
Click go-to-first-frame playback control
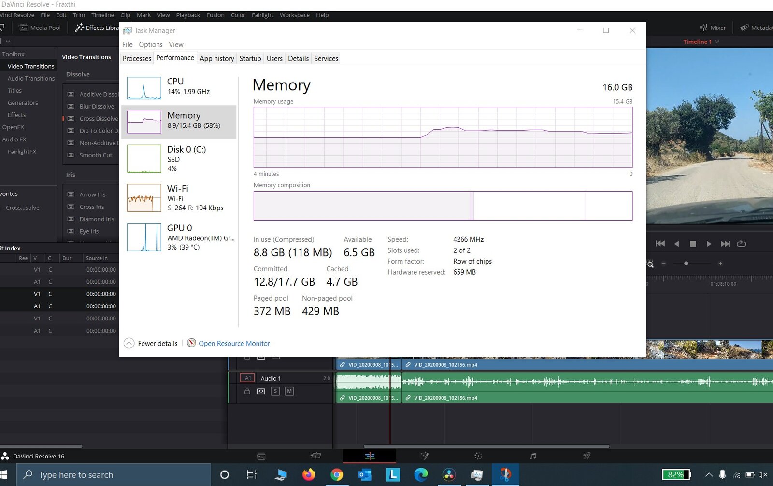coord(660,244)
